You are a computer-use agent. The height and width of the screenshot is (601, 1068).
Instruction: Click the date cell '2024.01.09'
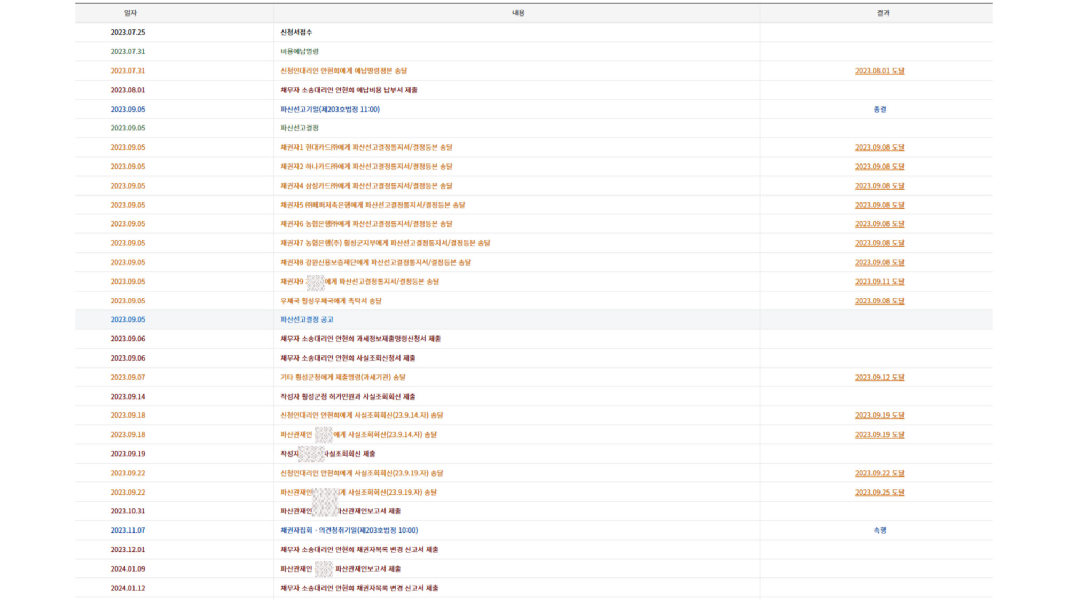click(128, 568)
